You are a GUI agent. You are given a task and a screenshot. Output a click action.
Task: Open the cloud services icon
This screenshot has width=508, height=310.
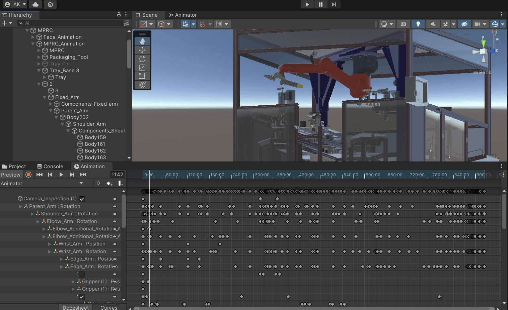pyautogui.click(x=35, y=4)
